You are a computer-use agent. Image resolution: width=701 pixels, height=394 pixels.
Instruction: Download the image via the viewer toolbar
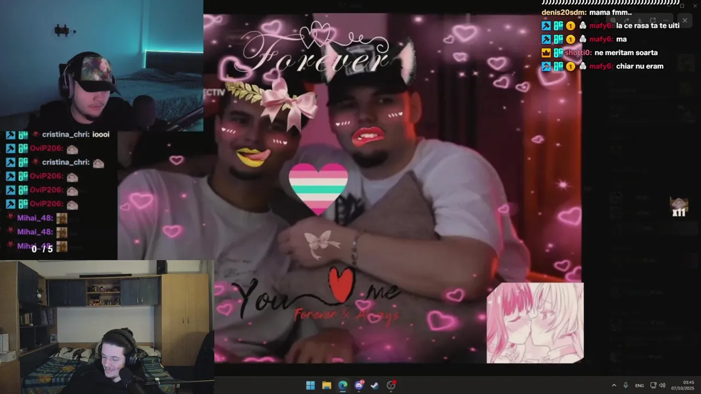tap(640, 20)
